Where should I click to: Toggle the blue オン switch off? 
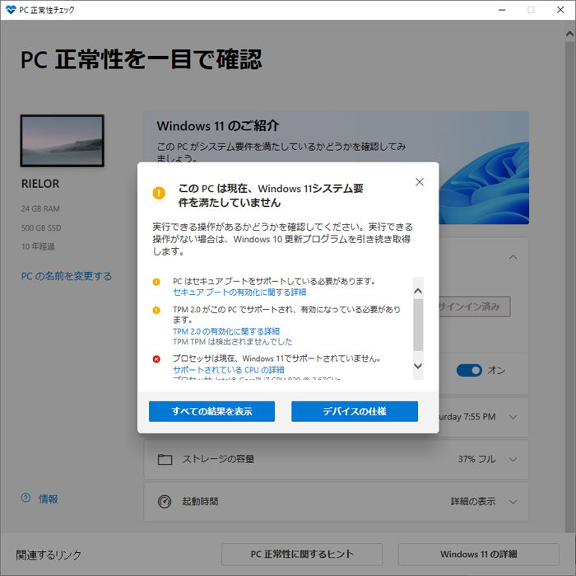point(469,370)
